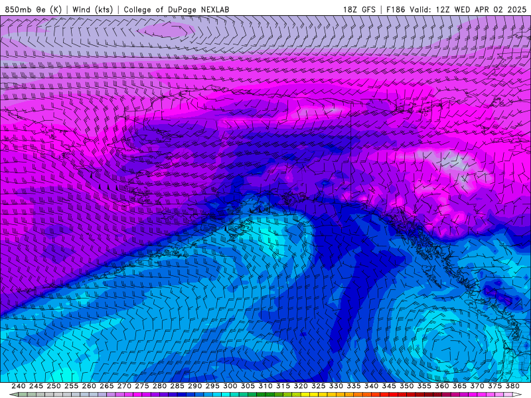Screen dimensions: 531x398
Task: Click the 250 legend value
Action: [54, 386]
